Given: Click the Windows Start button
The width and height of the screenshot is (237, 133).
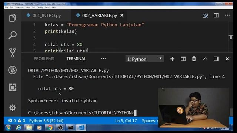Looking at the screenshot, I should click(x=8, y=128).
